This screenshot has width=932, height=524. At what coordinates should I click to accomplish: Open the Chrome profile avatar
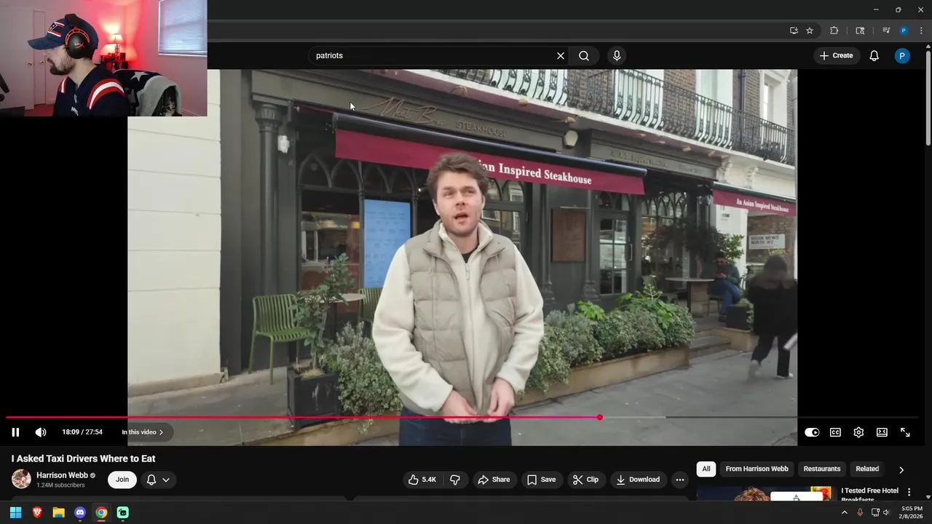[x=904, y=31]
